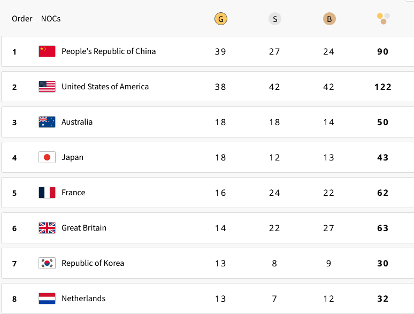Screen dimensions: 414x314
Task: Click the gold medal column icon
Action: click(220, 19)
